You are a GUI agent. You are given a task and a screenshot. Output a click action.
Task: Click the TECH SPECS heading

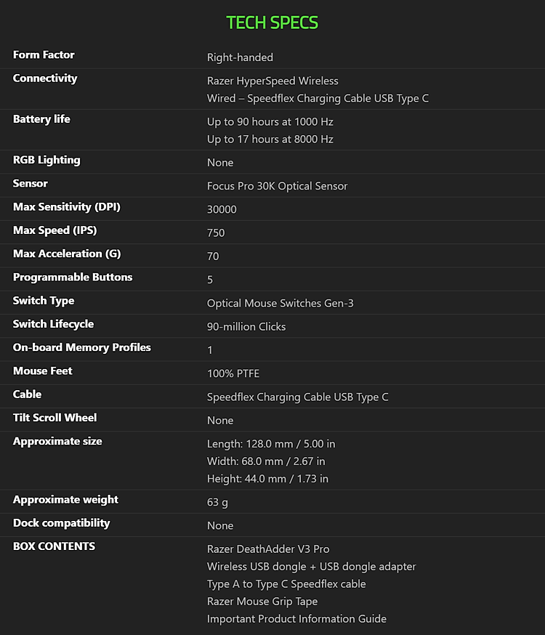pyautogui.click(x=272, y=23)
